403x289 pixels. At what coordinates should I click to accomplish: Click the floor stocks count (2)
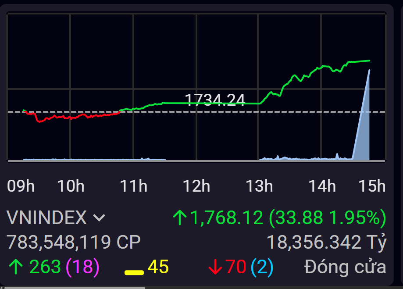262,267
